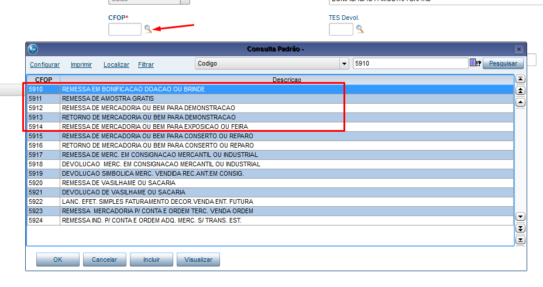This screenshot has width=543, height=287.
Task: Jump to last record with bottom arrow
Action: tap(520, 240)
